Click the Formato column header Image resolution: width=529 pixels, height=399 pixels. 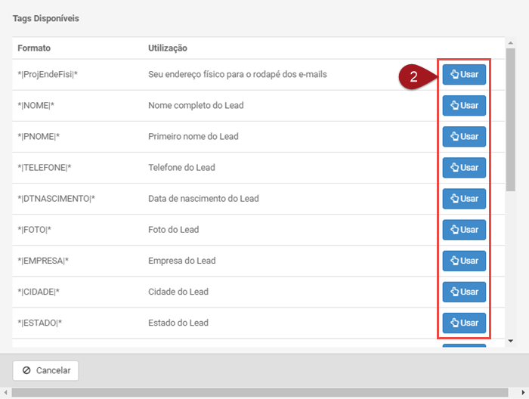34,48
